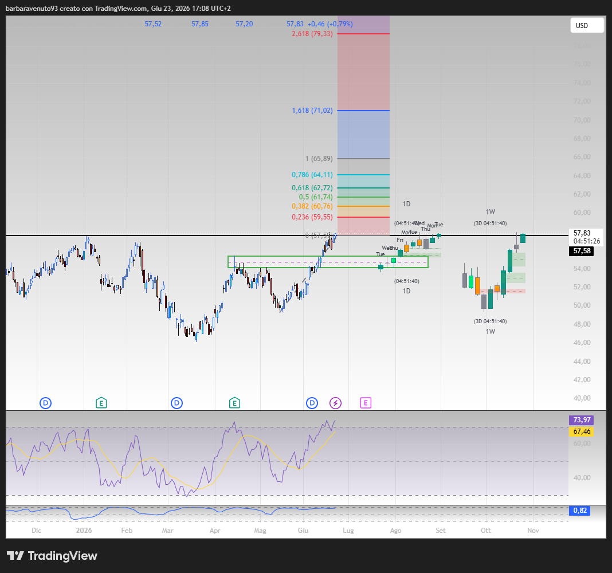Select the high price value 57,85
This screenshot has height=573, width=612.
pyautogui.click(x=200, y=24)
